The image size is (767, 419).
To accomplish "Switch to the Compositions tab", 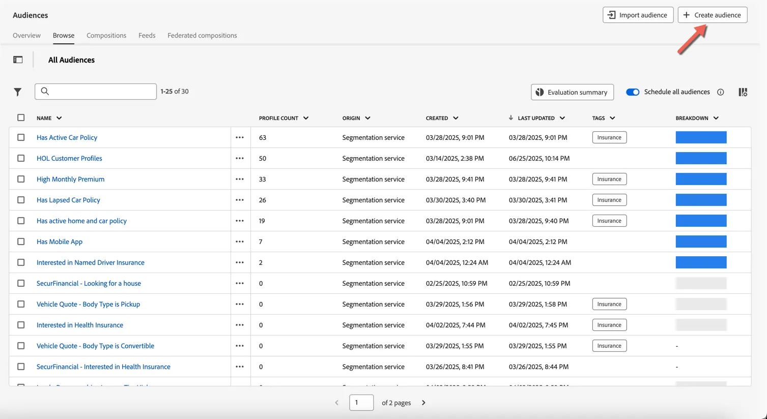I will point(106,36).
